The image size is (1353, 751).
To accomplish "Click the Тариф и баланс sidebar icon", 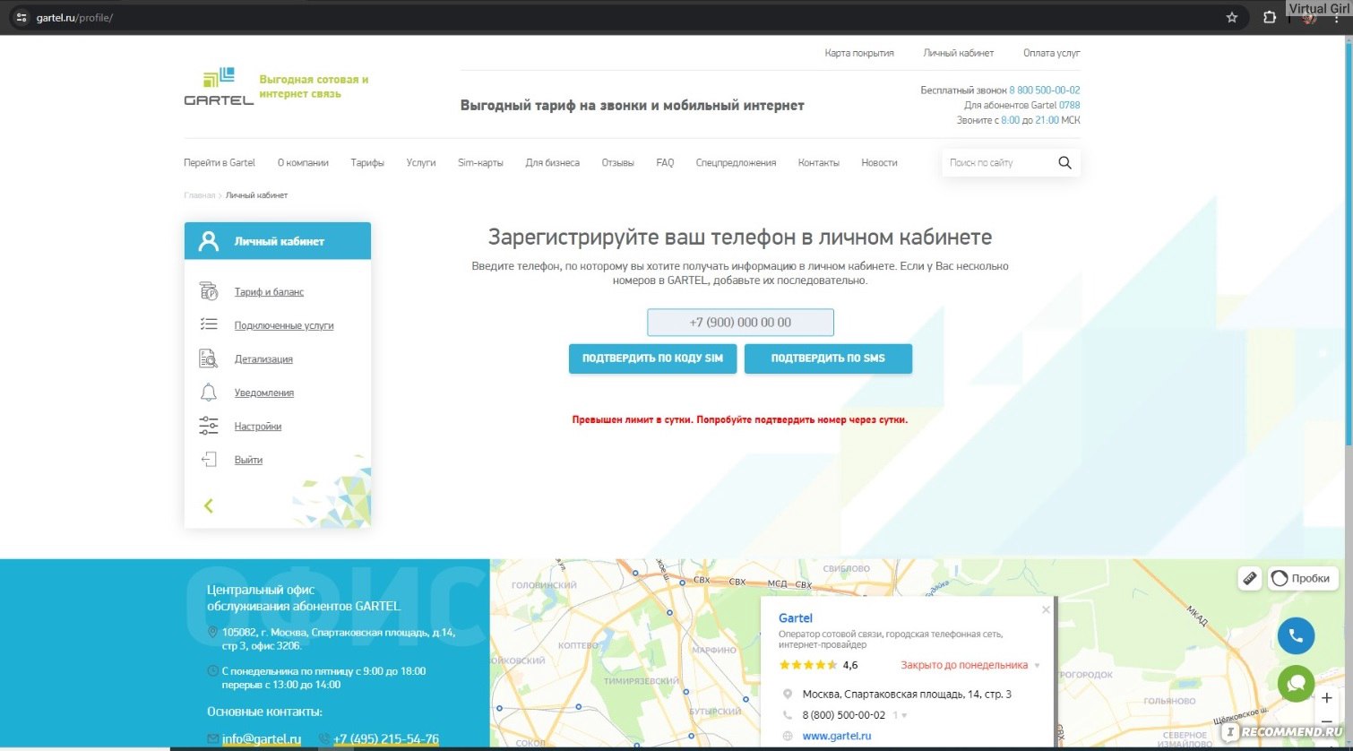I will click(209, 291).
